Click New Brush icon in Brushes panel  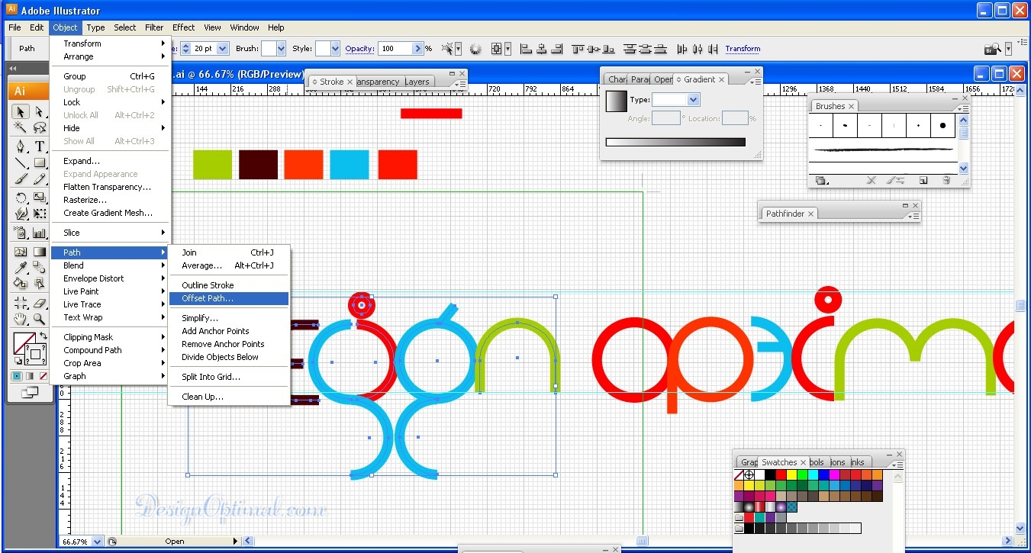tap(923, 181)
